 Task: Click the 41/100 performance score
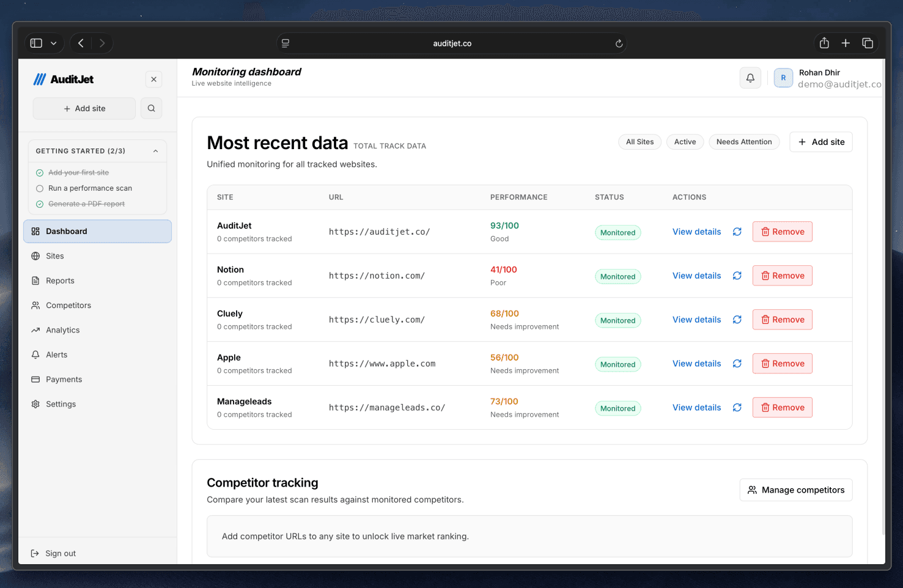503,270
